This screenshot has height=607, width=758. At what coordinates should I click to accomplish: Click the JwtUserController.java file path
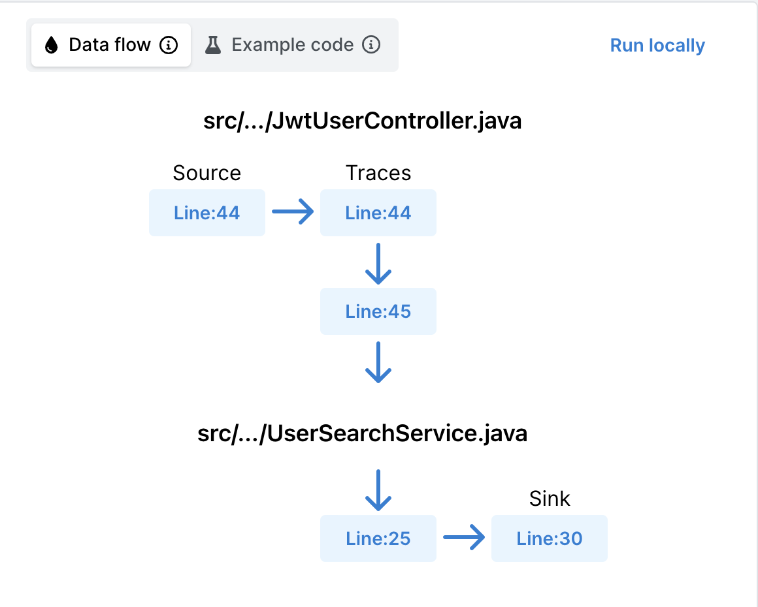pyautogui.click(x=363, y=120)
